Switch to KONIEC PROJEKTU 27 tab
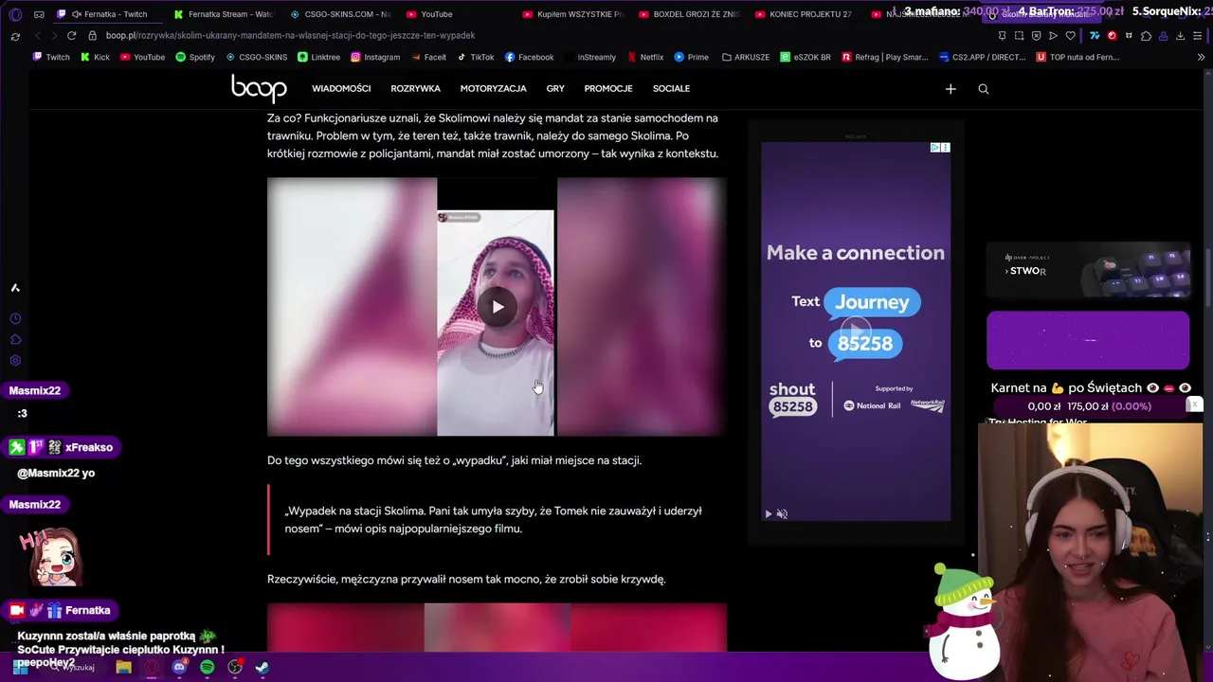Image resolution: width=1213 pixels, height=682 pixels. coord(804,14)
